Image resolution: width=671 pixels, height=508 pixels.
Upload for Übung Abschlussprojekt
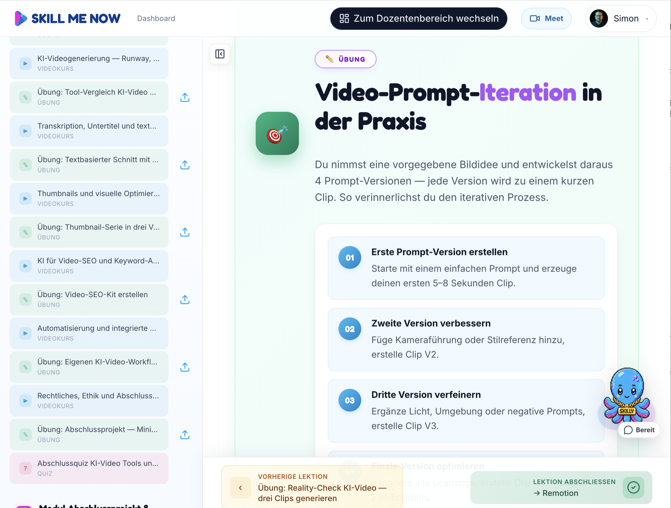coord(185,435)
